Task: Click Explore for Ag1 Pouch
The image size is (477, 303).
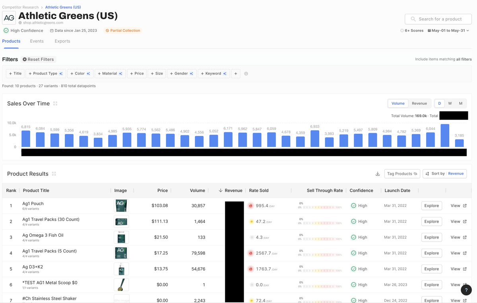Action: pos(431,205)
